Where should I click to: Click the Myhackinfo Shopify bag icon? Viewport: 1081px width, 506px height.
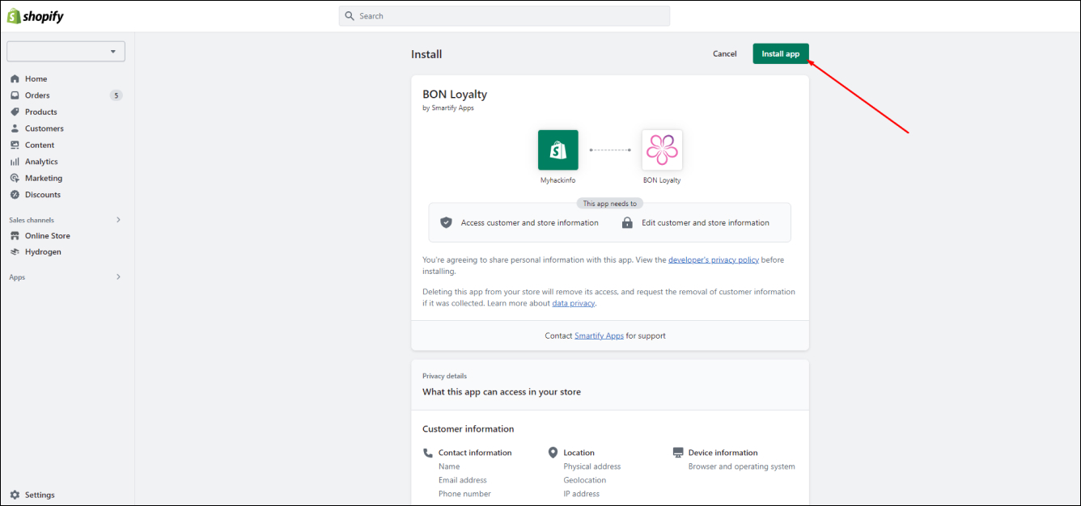558,150
